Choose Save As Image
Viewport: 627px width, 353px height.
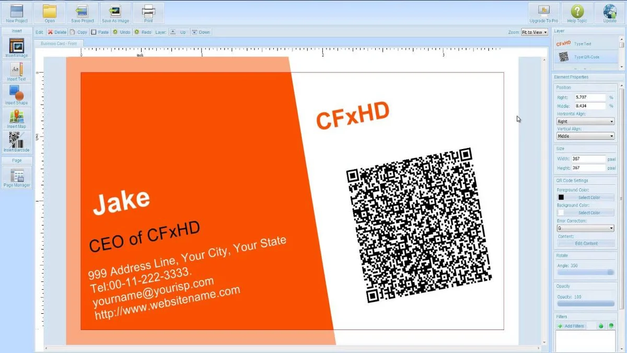pyautogui.click(x=115, y=13)
